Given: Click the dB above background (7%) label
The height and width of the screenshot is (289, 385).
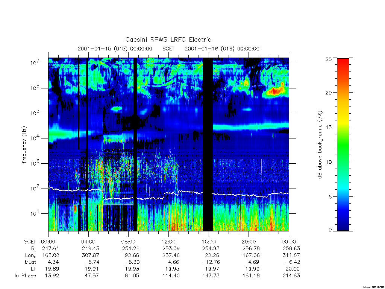Looking at the screenshot, I should click(320, 145).
